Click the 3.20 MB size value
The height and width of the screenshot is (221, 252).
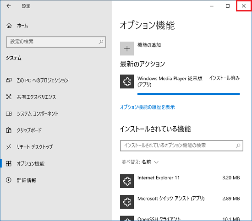[x=231, y=178]
